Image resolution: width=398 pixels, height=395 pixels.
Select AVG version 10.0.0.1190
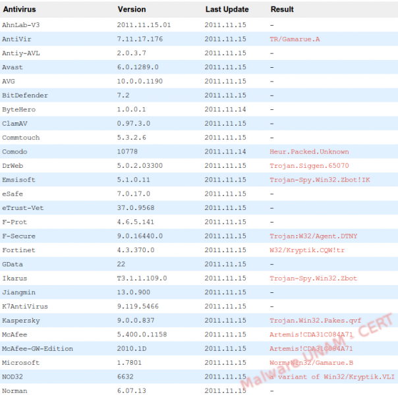point(140,82)
